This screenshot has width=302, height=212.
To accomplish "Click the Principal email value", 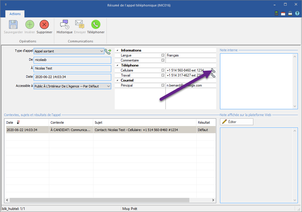I will [184, 85].
